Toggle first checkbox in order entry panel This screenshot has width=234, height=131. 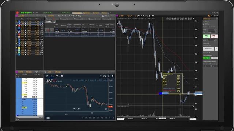click(204, 21)
